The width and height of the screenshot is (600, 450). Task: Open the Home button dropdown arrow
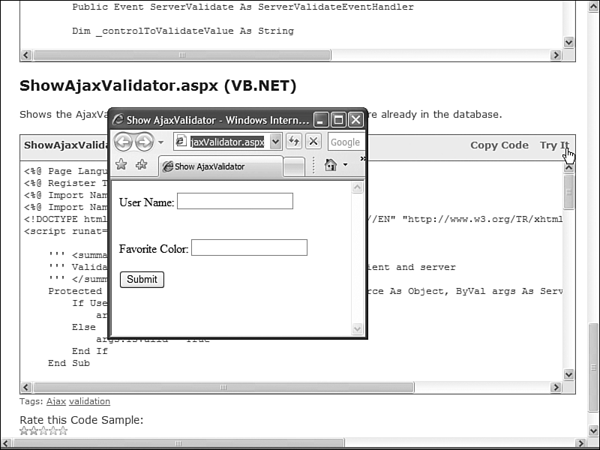345,166
